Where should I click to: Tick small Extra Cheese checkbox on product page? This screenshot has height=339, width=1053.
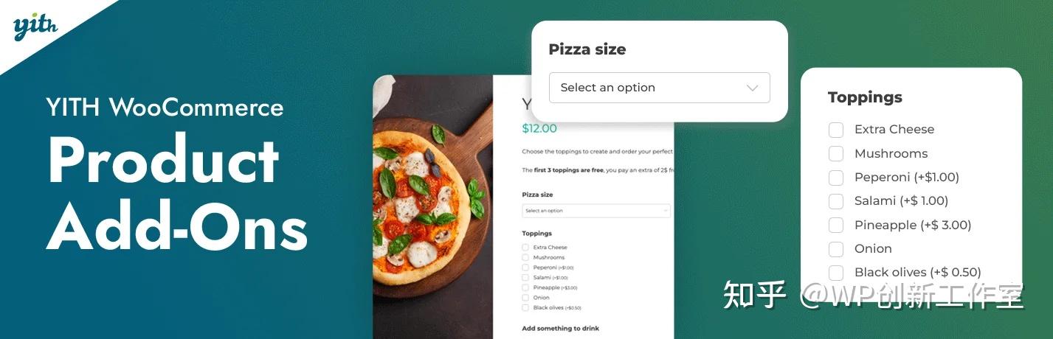[x=525, y=248]
